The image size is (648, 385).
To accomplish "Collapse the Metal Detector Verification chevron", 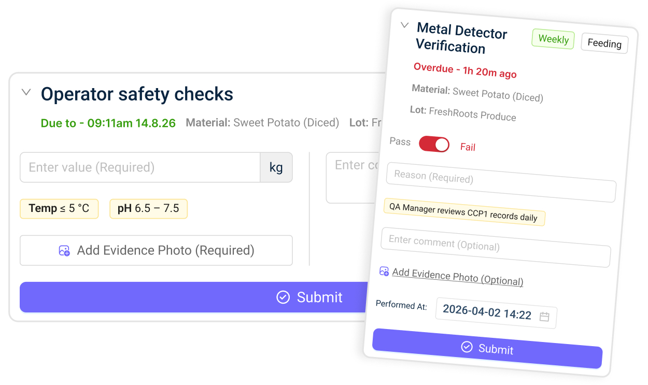I will click(x=405, y=25).
